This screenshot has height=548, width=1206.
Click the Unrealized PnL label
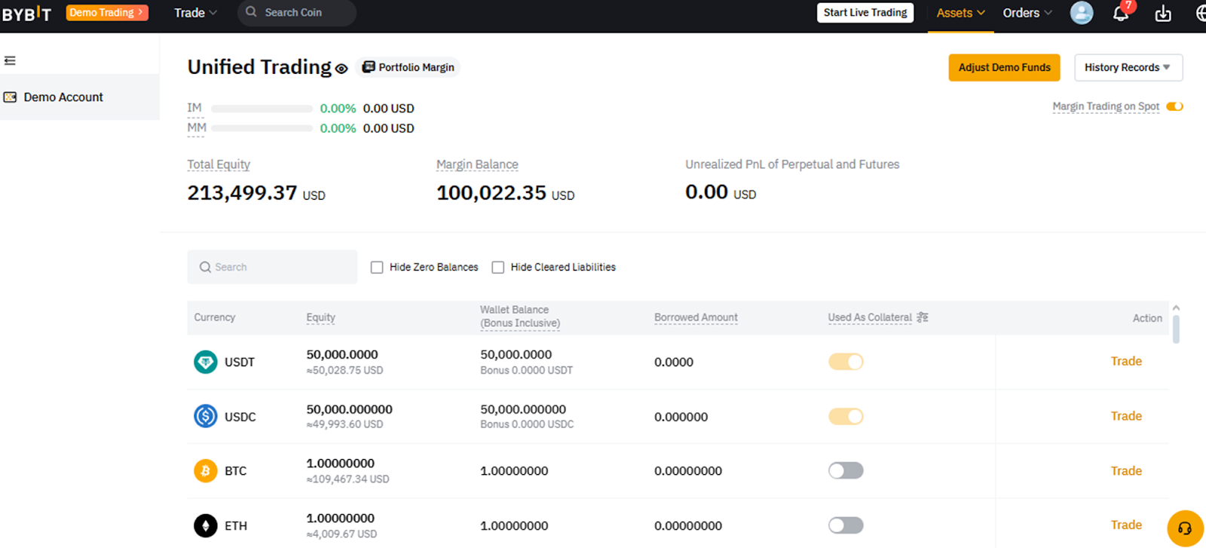click(x=792, y=164)
